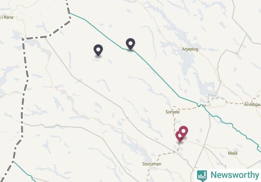The width and height of the screenshot is (261, 182).
Task: Click the dashed railway between Sorsele and Arvidsjaur
Action: 216,99
